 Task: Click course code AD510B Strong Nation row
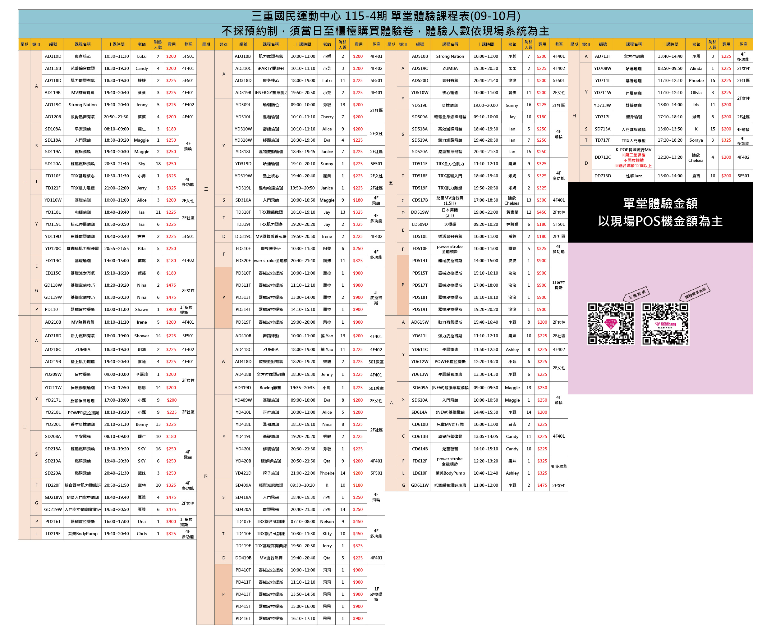pos(489,57)
